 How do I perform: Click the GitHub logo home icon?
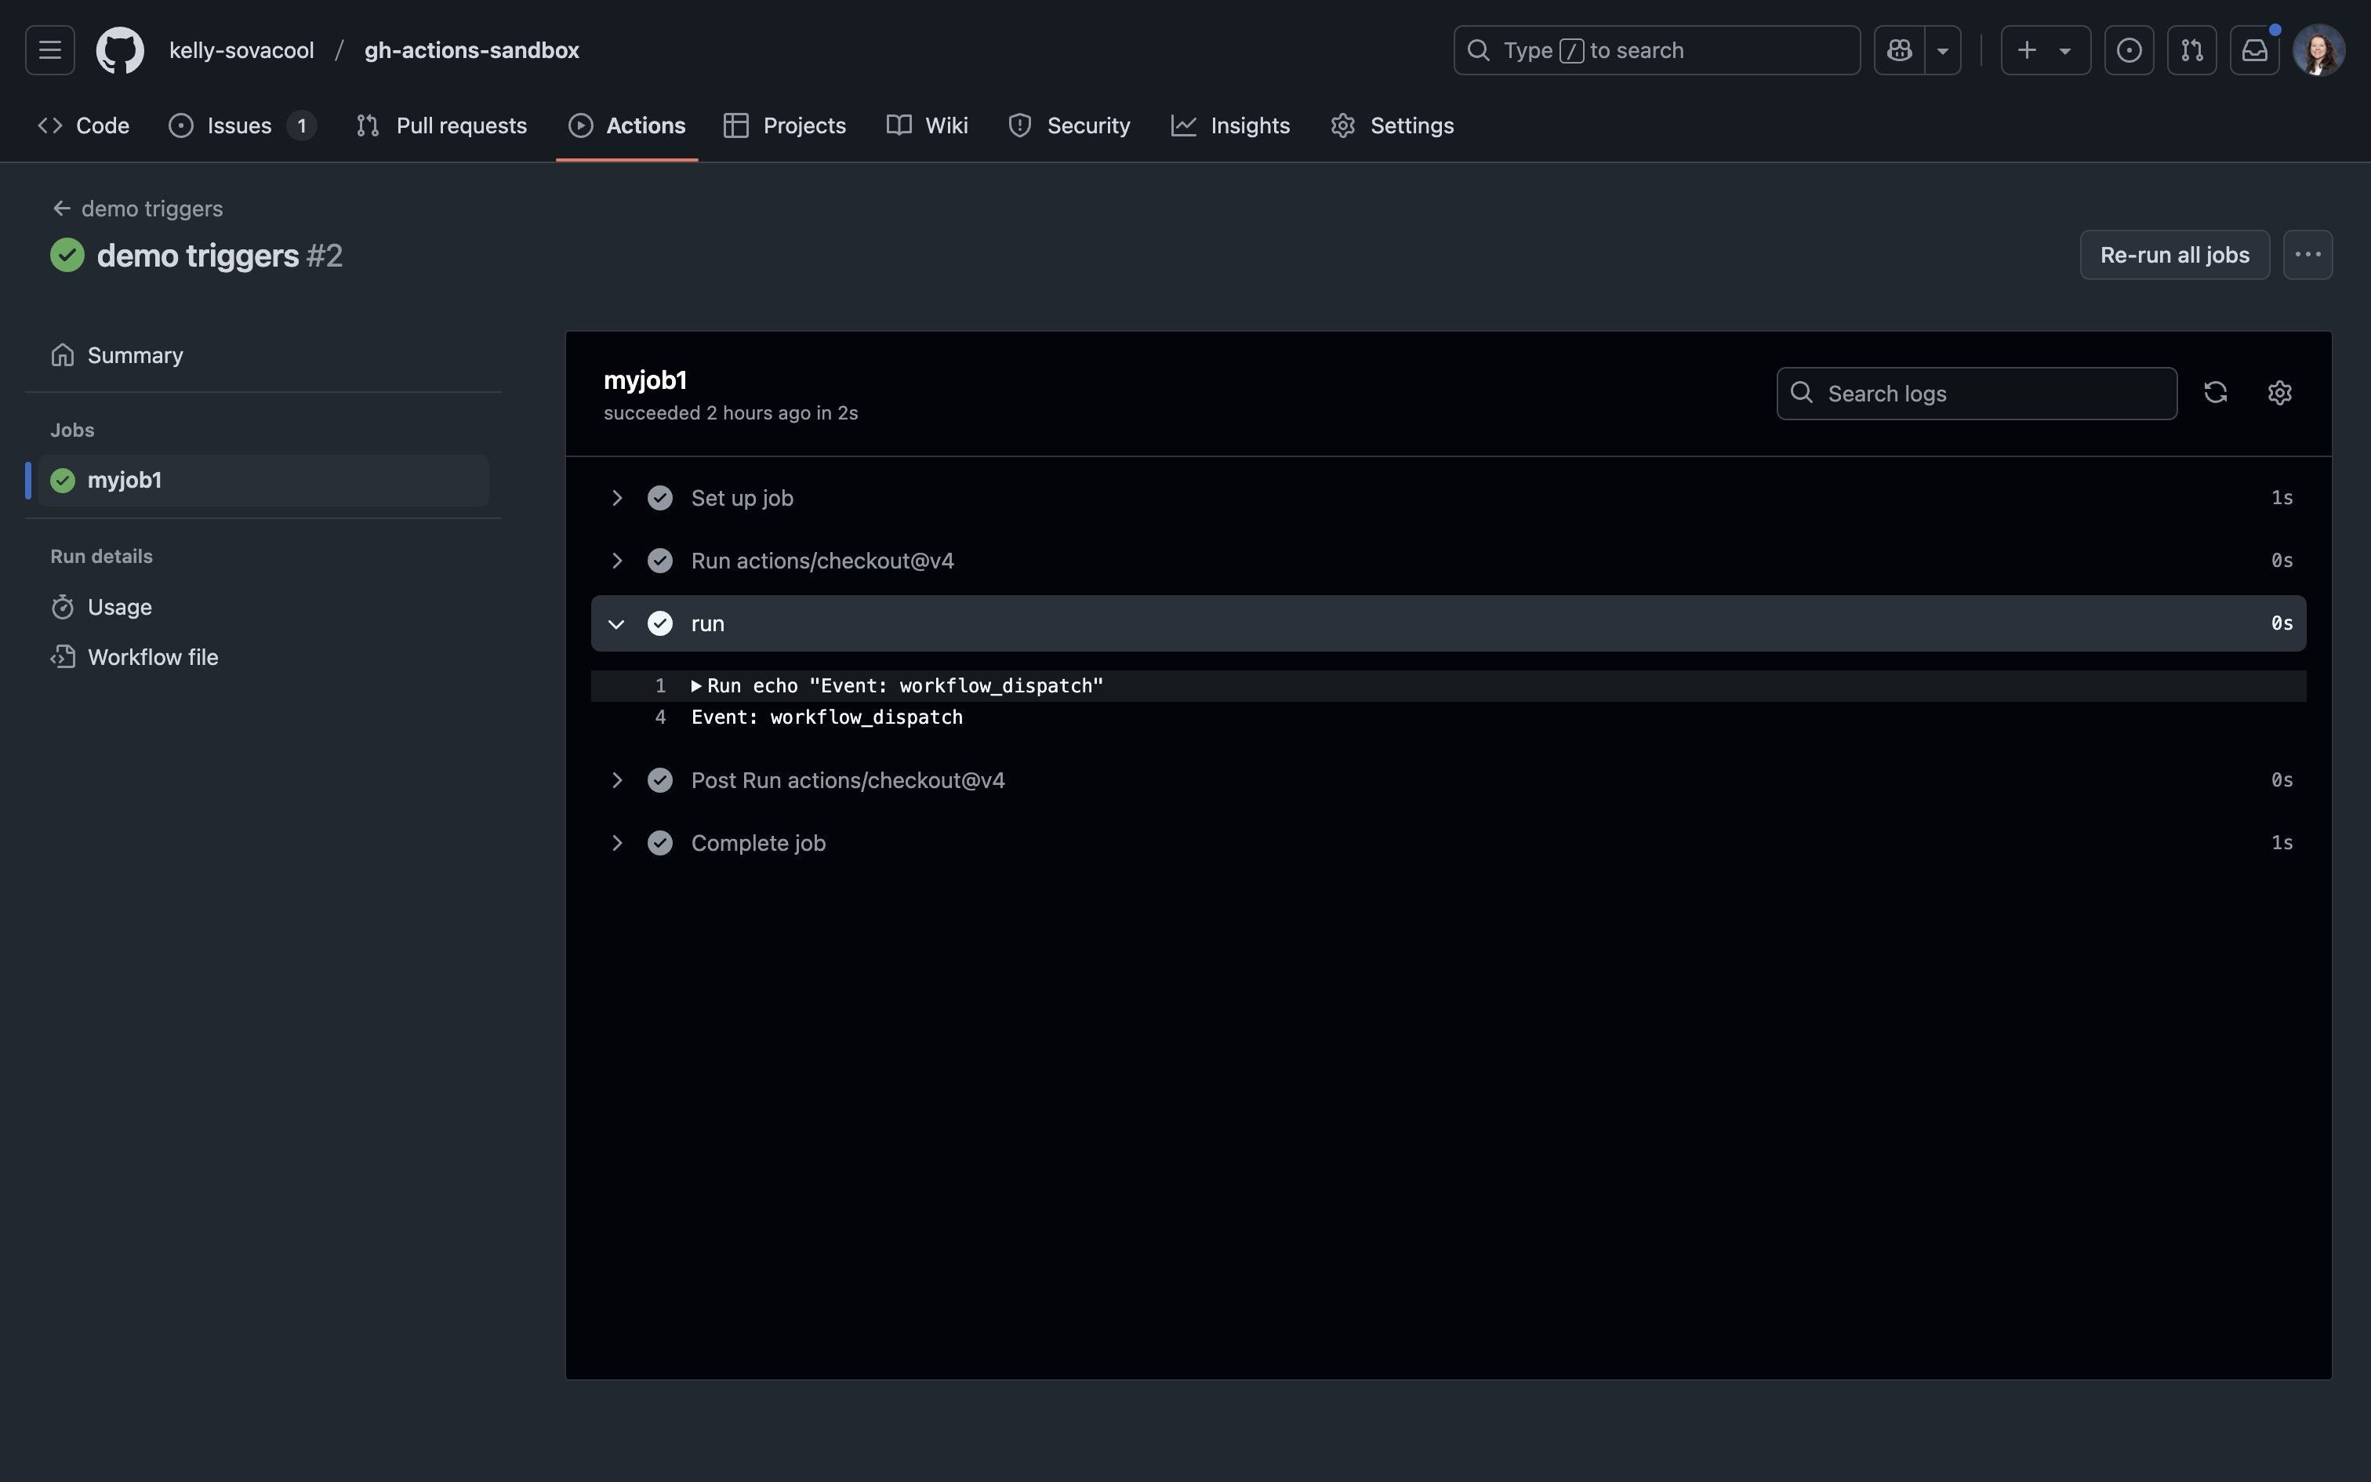(x=119, y=50)
